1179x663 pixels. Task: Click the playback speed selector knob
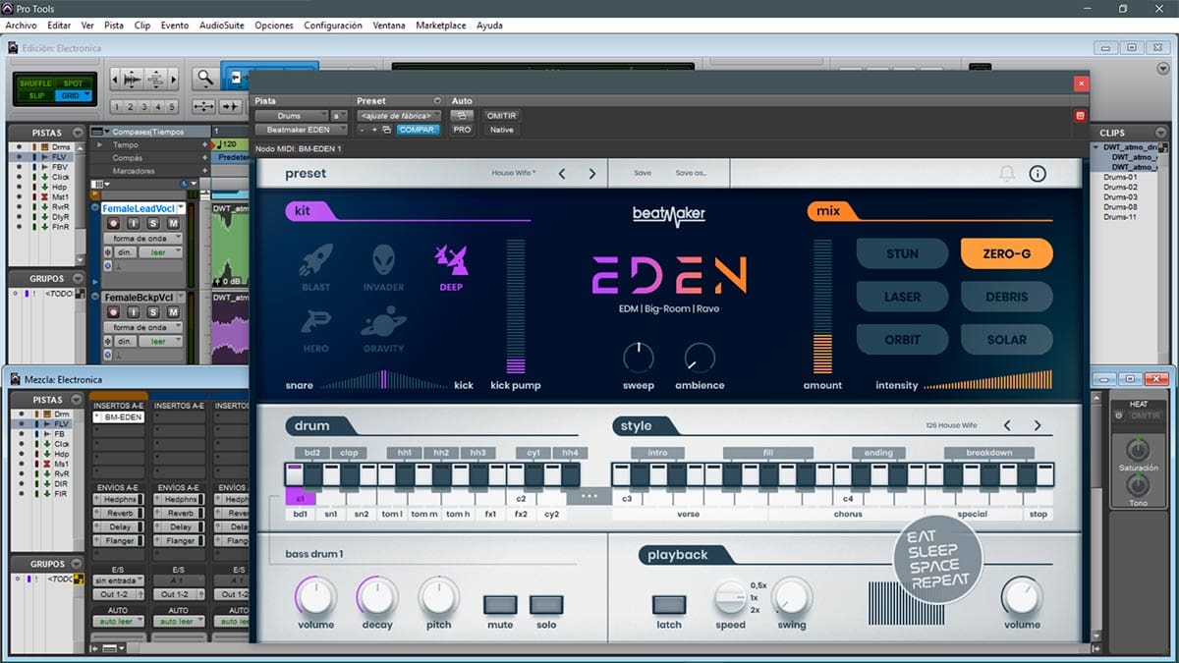(x=730, y=597)
